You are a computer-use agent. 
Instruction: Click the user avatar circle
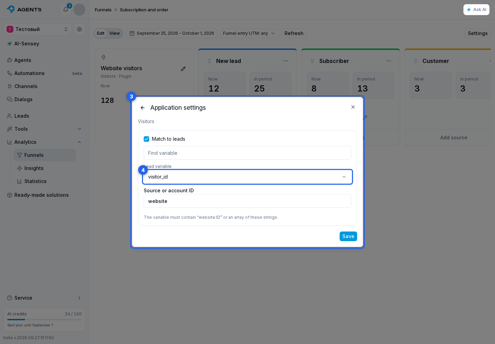(79, 10)
